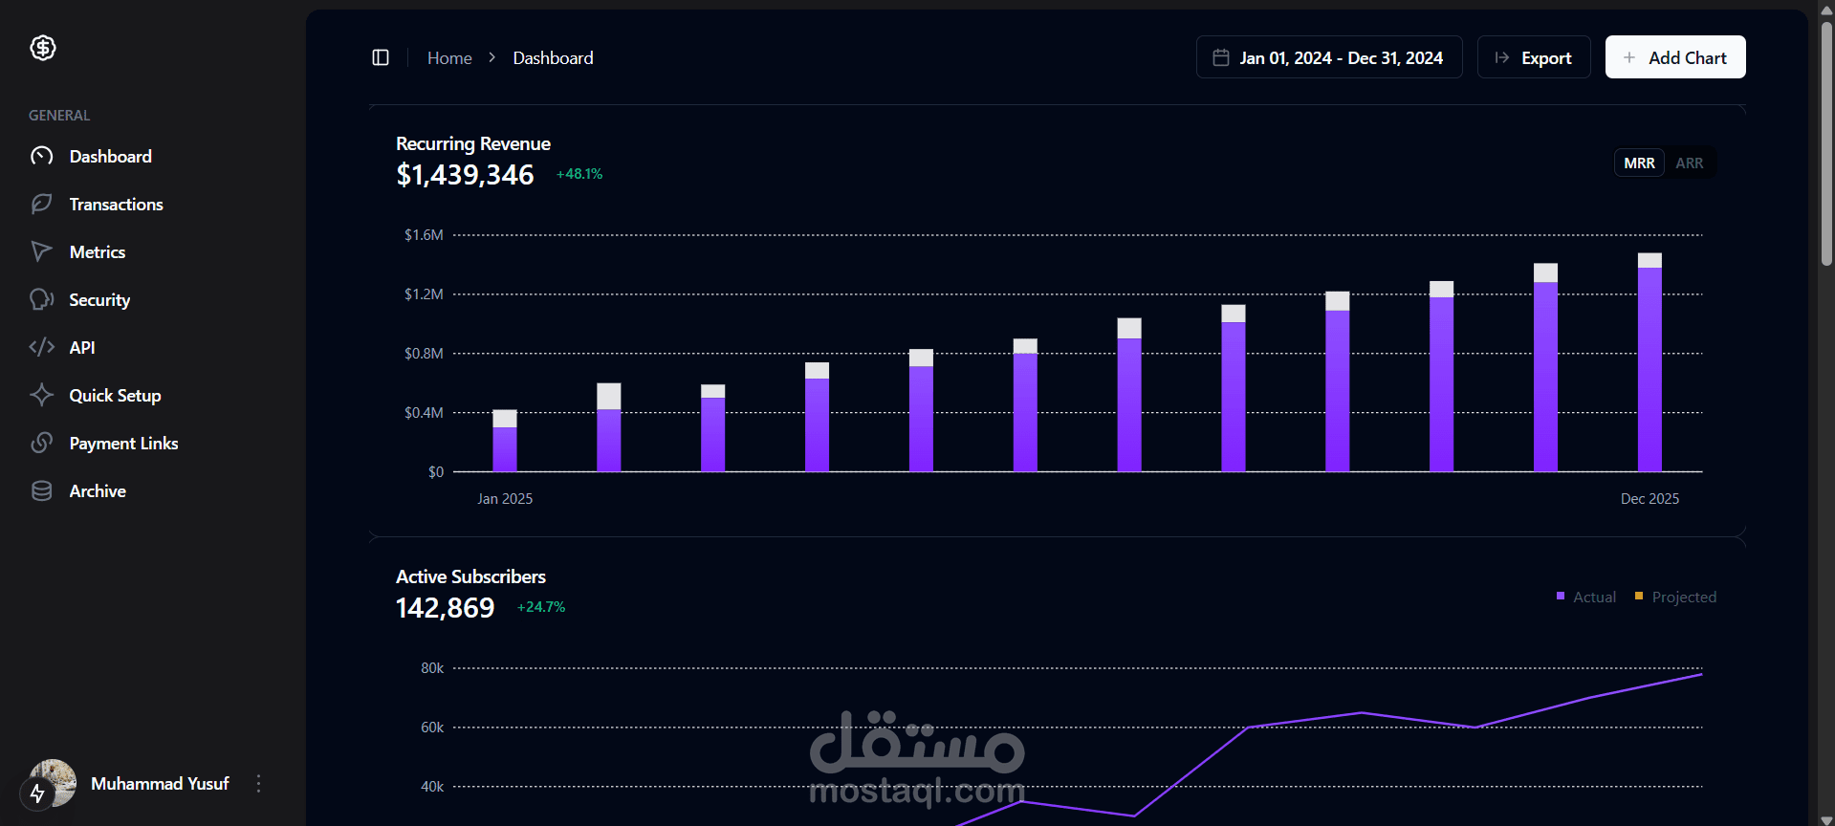Click the Security icon in the sidebar

(41, 299)
